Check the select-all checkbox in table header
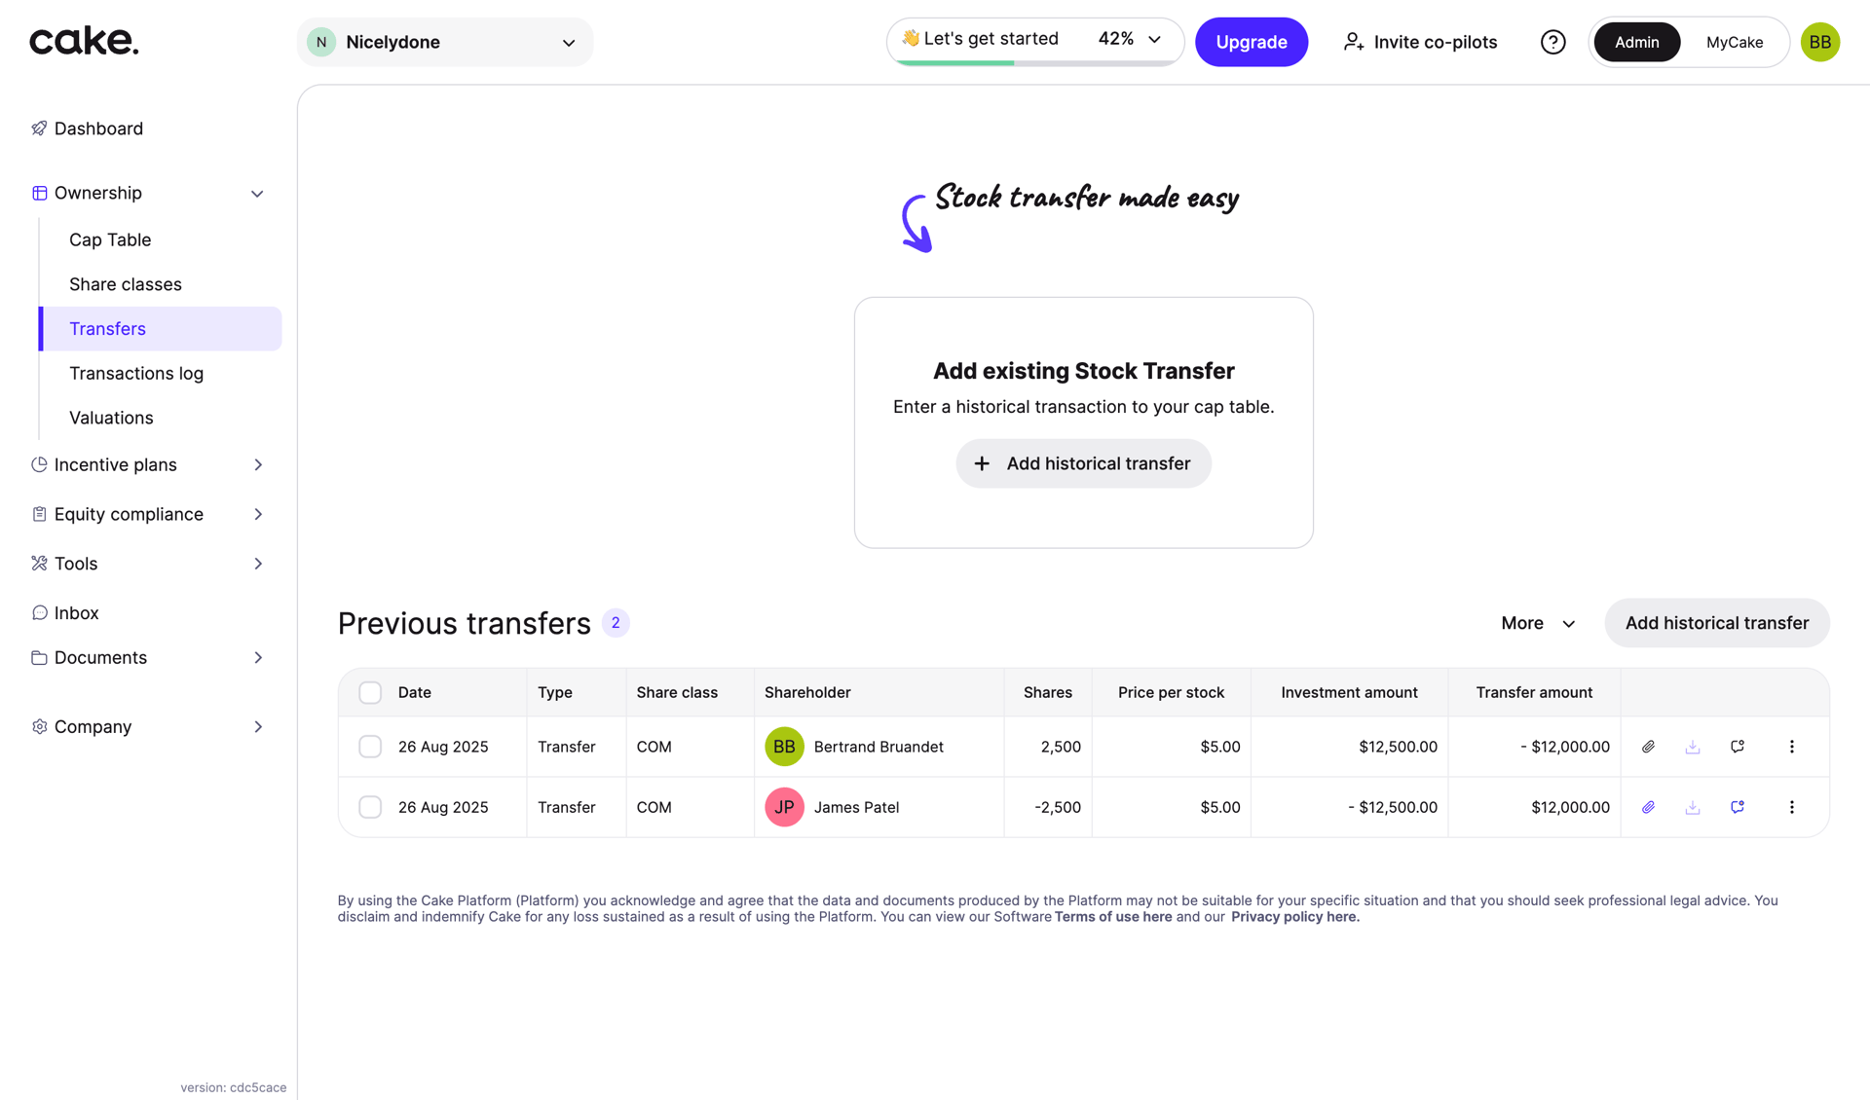 pos(370,692)
